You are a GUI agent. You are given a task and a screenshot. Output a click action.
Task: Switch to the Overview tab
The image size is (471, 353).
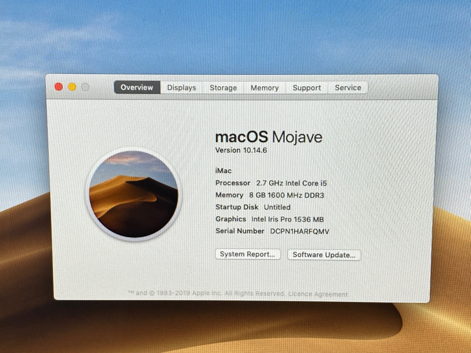pos(137,87)
